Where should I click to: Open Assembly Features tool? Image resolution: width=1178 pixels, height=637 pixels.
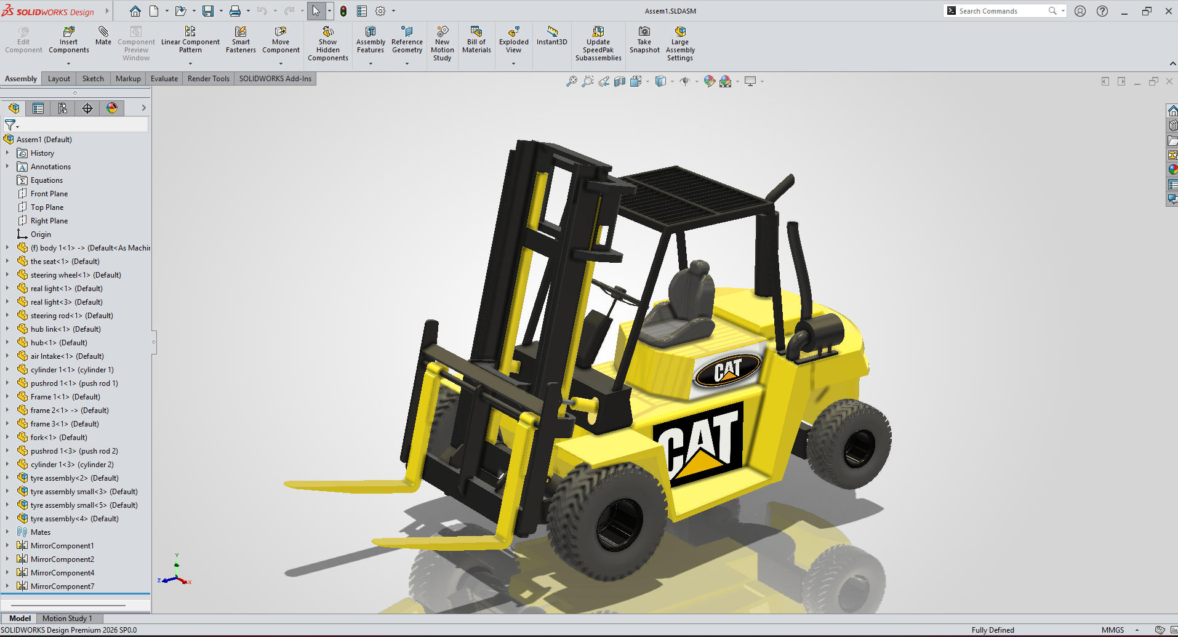pyautogui.click(x=371, y=40)
